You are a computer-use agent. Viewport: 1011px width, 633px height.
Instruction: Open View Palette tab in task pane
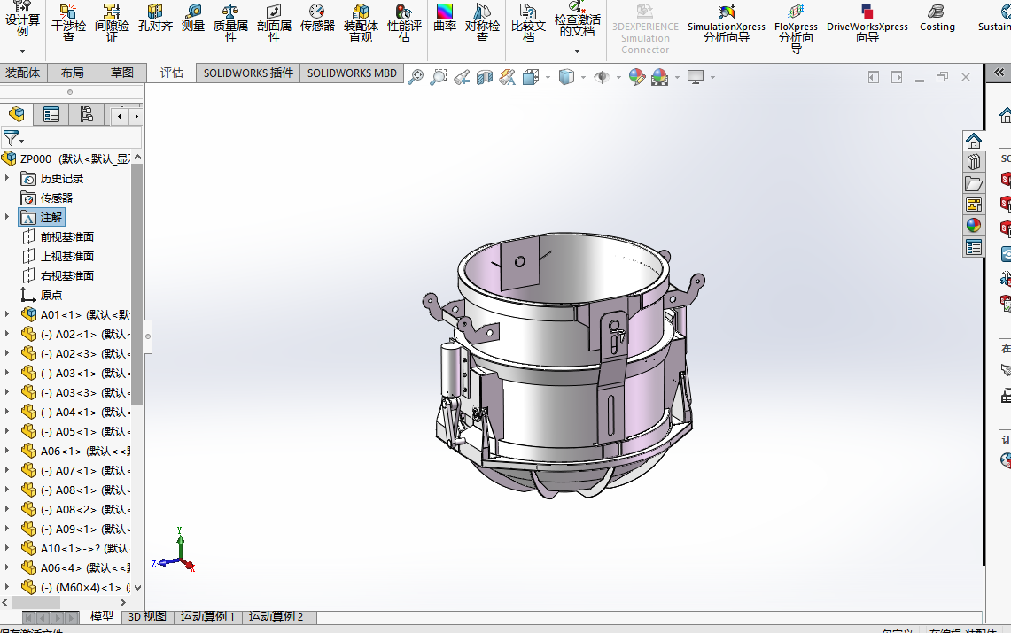pyautogui.click(x=974, y=205)
